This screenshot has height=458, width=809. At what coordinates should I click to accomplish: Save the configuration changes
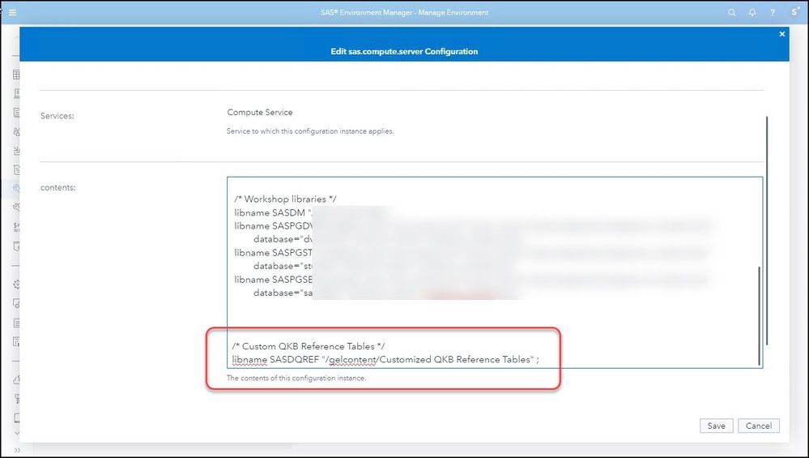(716, 426)
